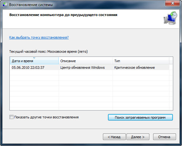Select restore point 05.06.2010 22:02:37
The image size is (182, 146).
[x=89, y=68]
